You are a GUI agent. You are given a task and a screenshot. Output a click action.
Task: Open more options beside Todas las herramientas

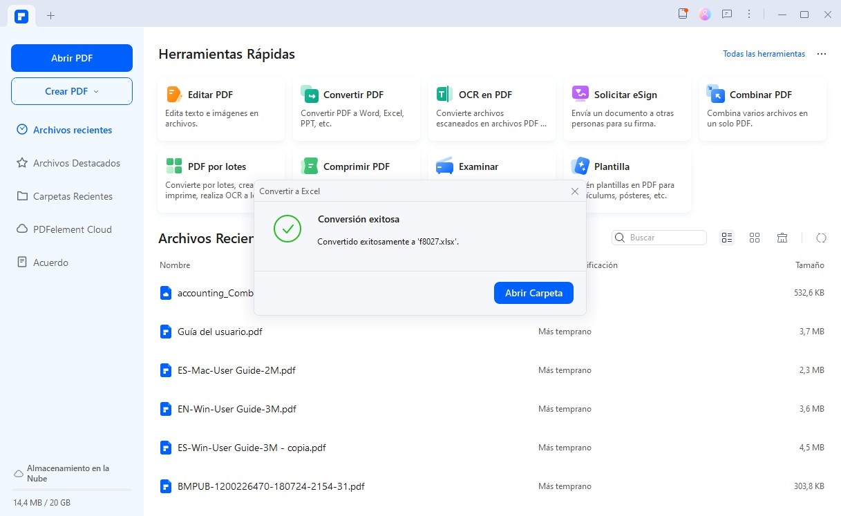coord(821,54)
